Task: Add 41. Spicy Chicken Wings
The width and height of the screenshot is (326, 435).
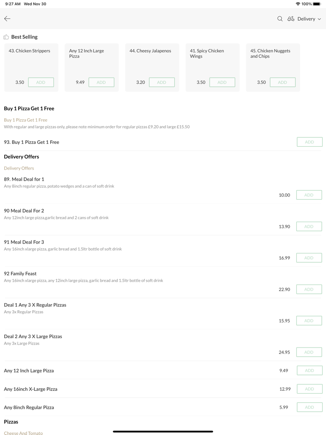Action: pyautogui.click(x=222, y=82)
